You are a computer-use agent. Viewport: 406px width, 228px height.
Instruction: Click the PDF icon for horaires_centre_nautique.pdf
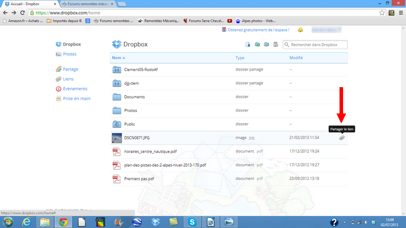(x=117, y=151)
